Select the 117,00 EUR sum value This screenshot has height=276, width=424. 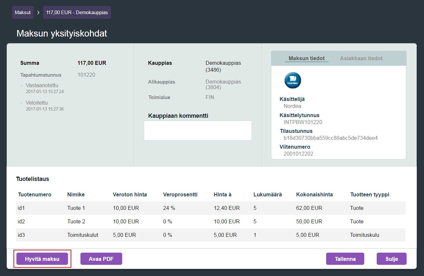[92, 63]
